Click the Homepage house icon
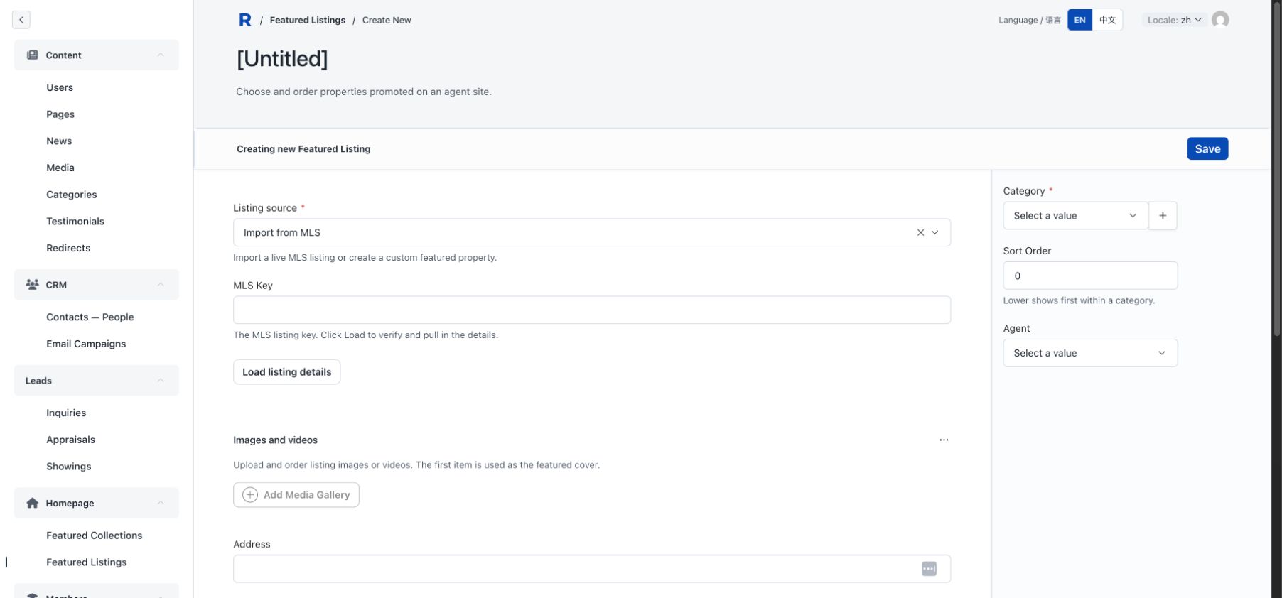 click(x=32, y=503)
